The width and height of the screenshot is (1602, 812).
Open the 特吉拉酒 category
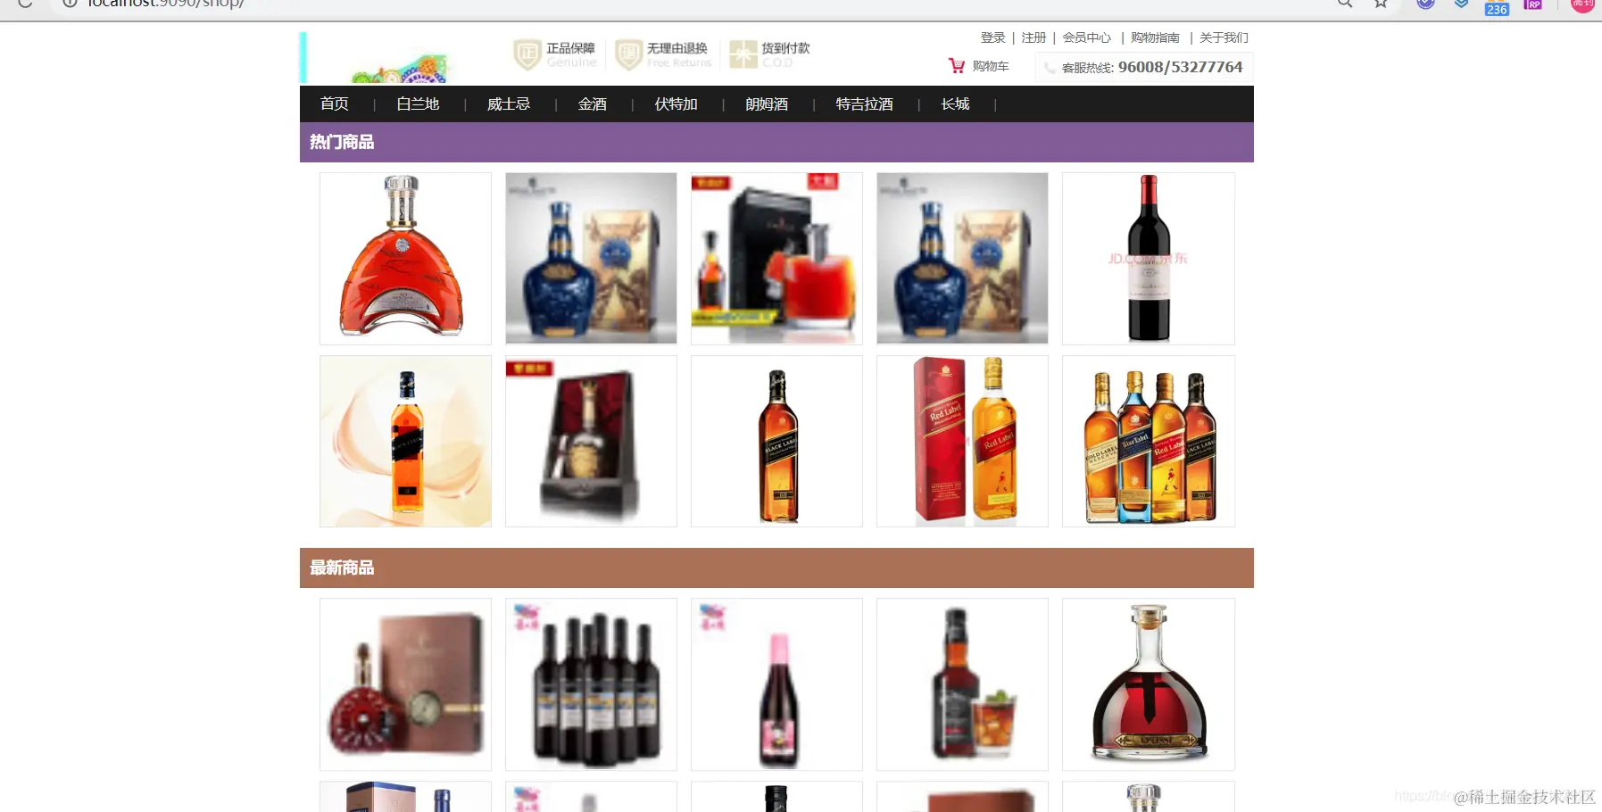coord(864,104)
